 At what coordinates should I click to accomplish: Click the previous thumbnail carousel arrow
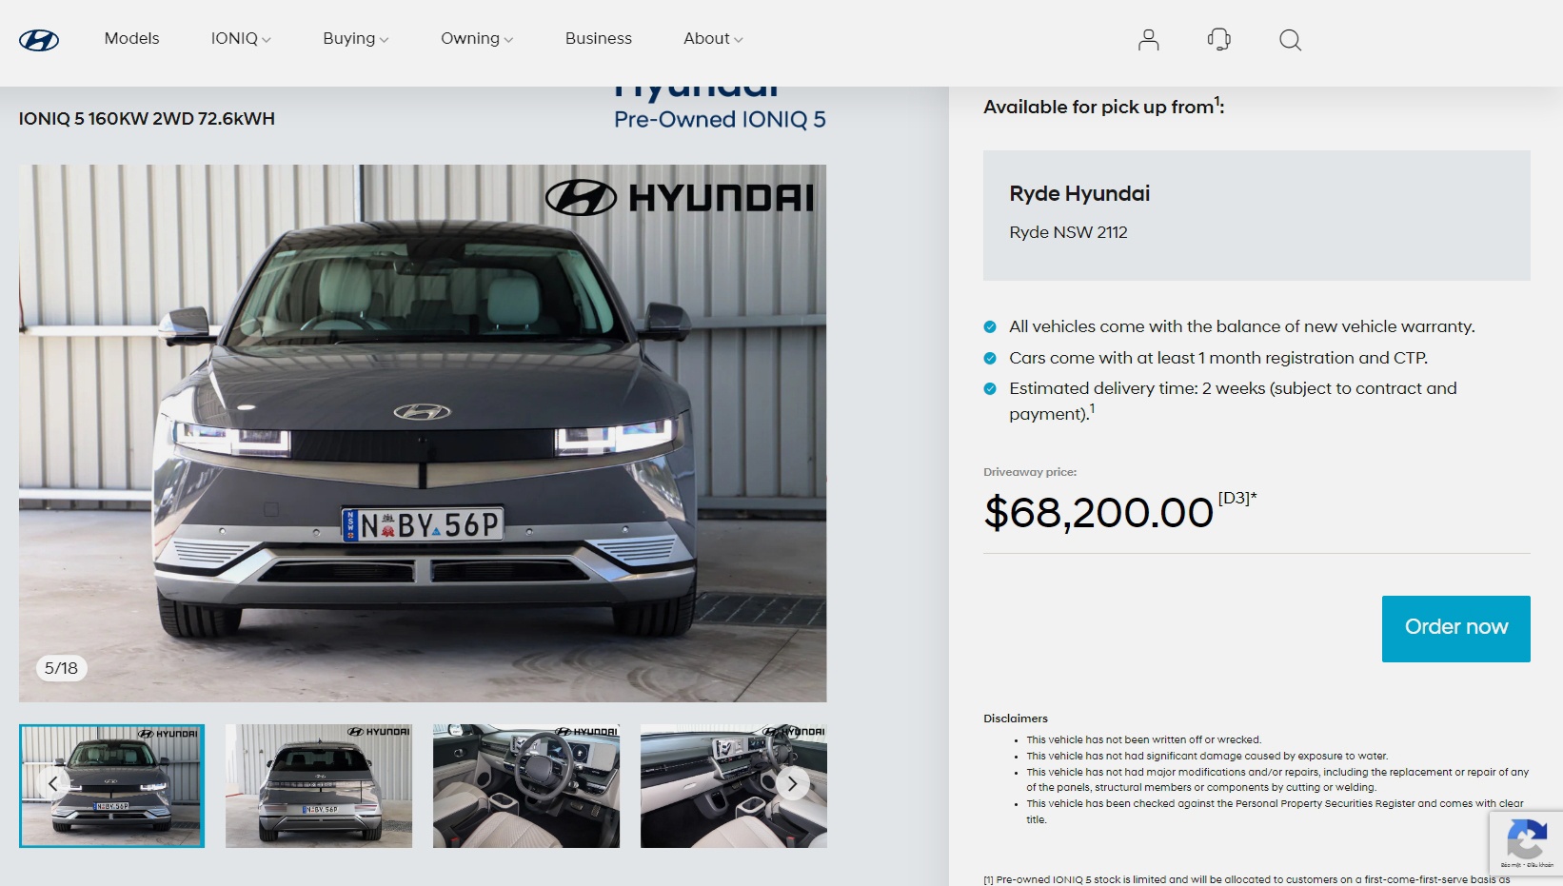pos(53,784)
